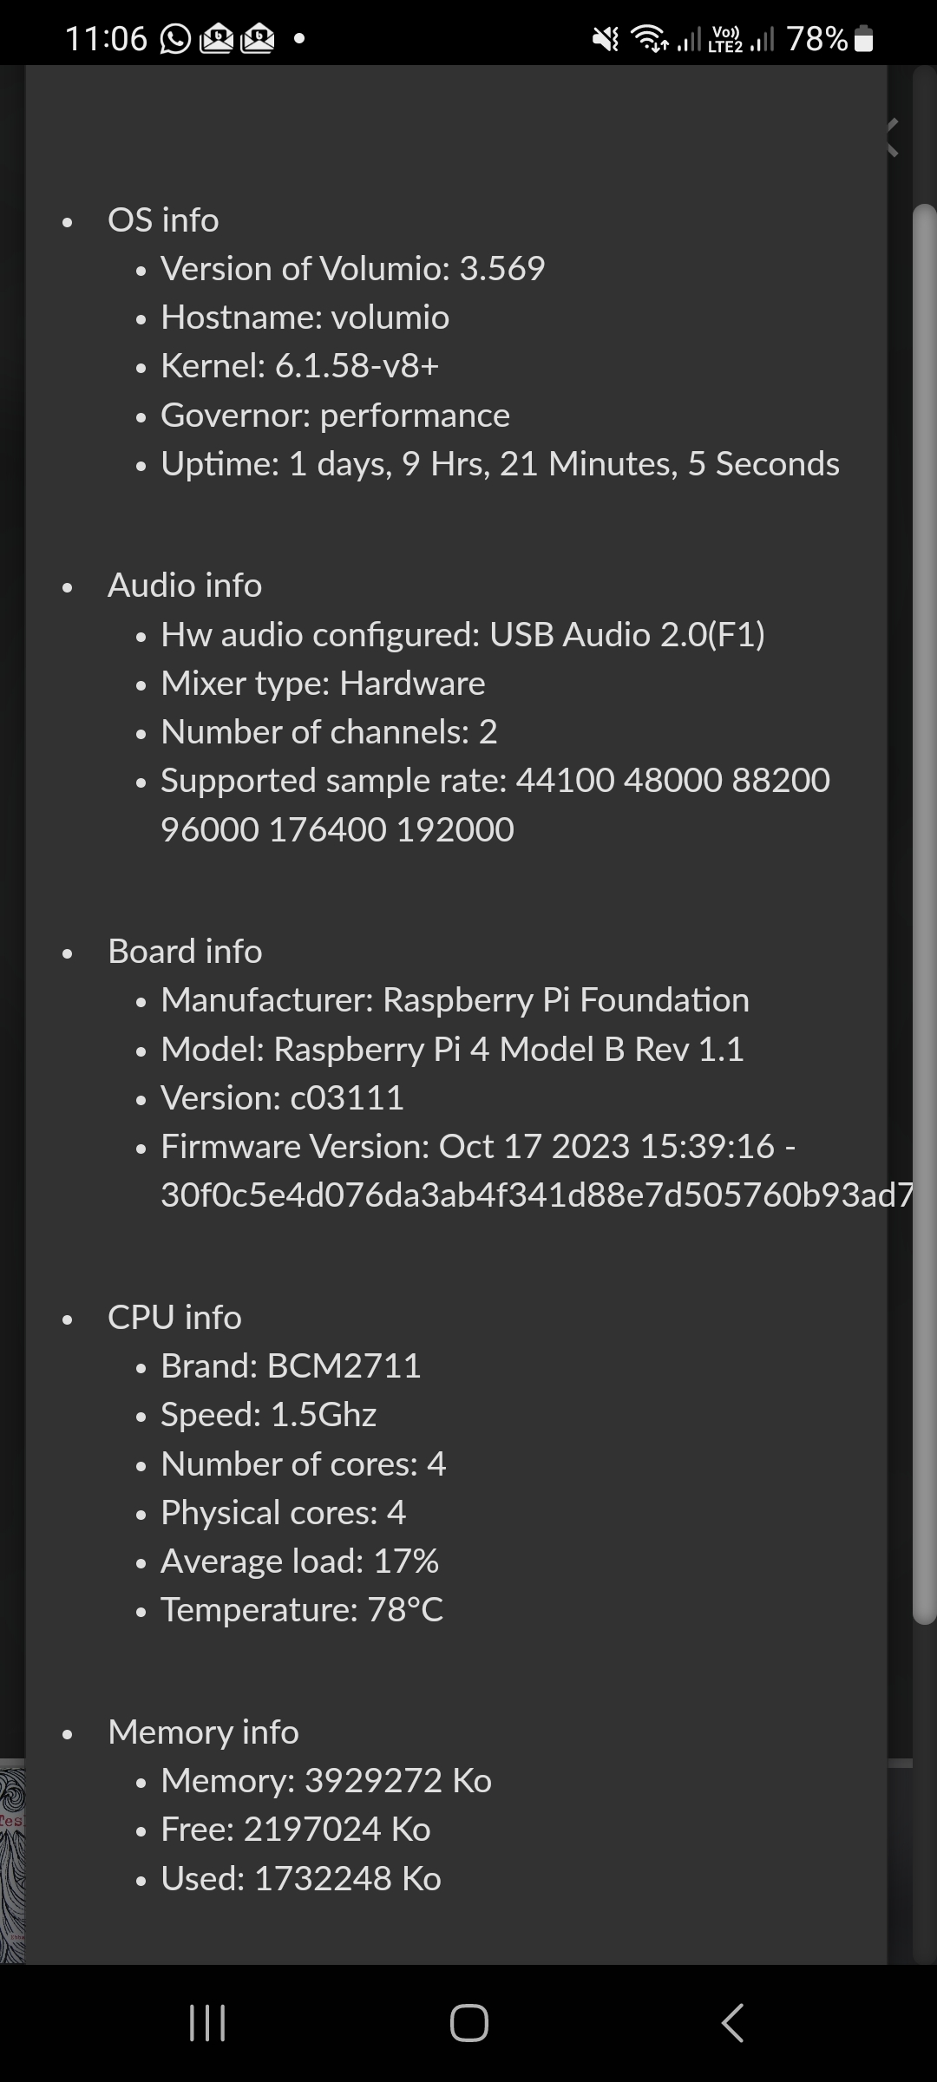
Task: Tap the muted sound status icon
Action: click(x=606, y=39)
